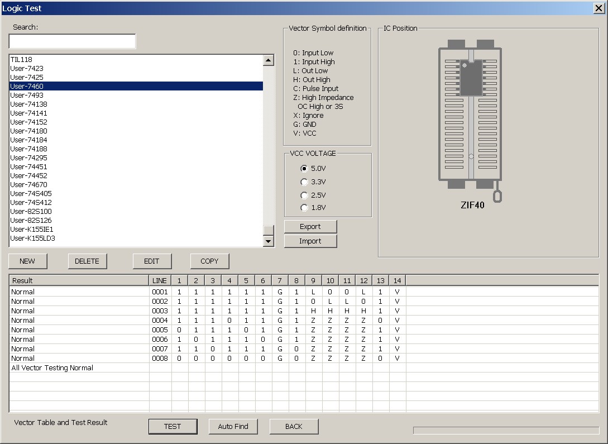Pick the 1.8V voltage radio button
This screenshot has height=444, width=608.
tap(304, 208)
